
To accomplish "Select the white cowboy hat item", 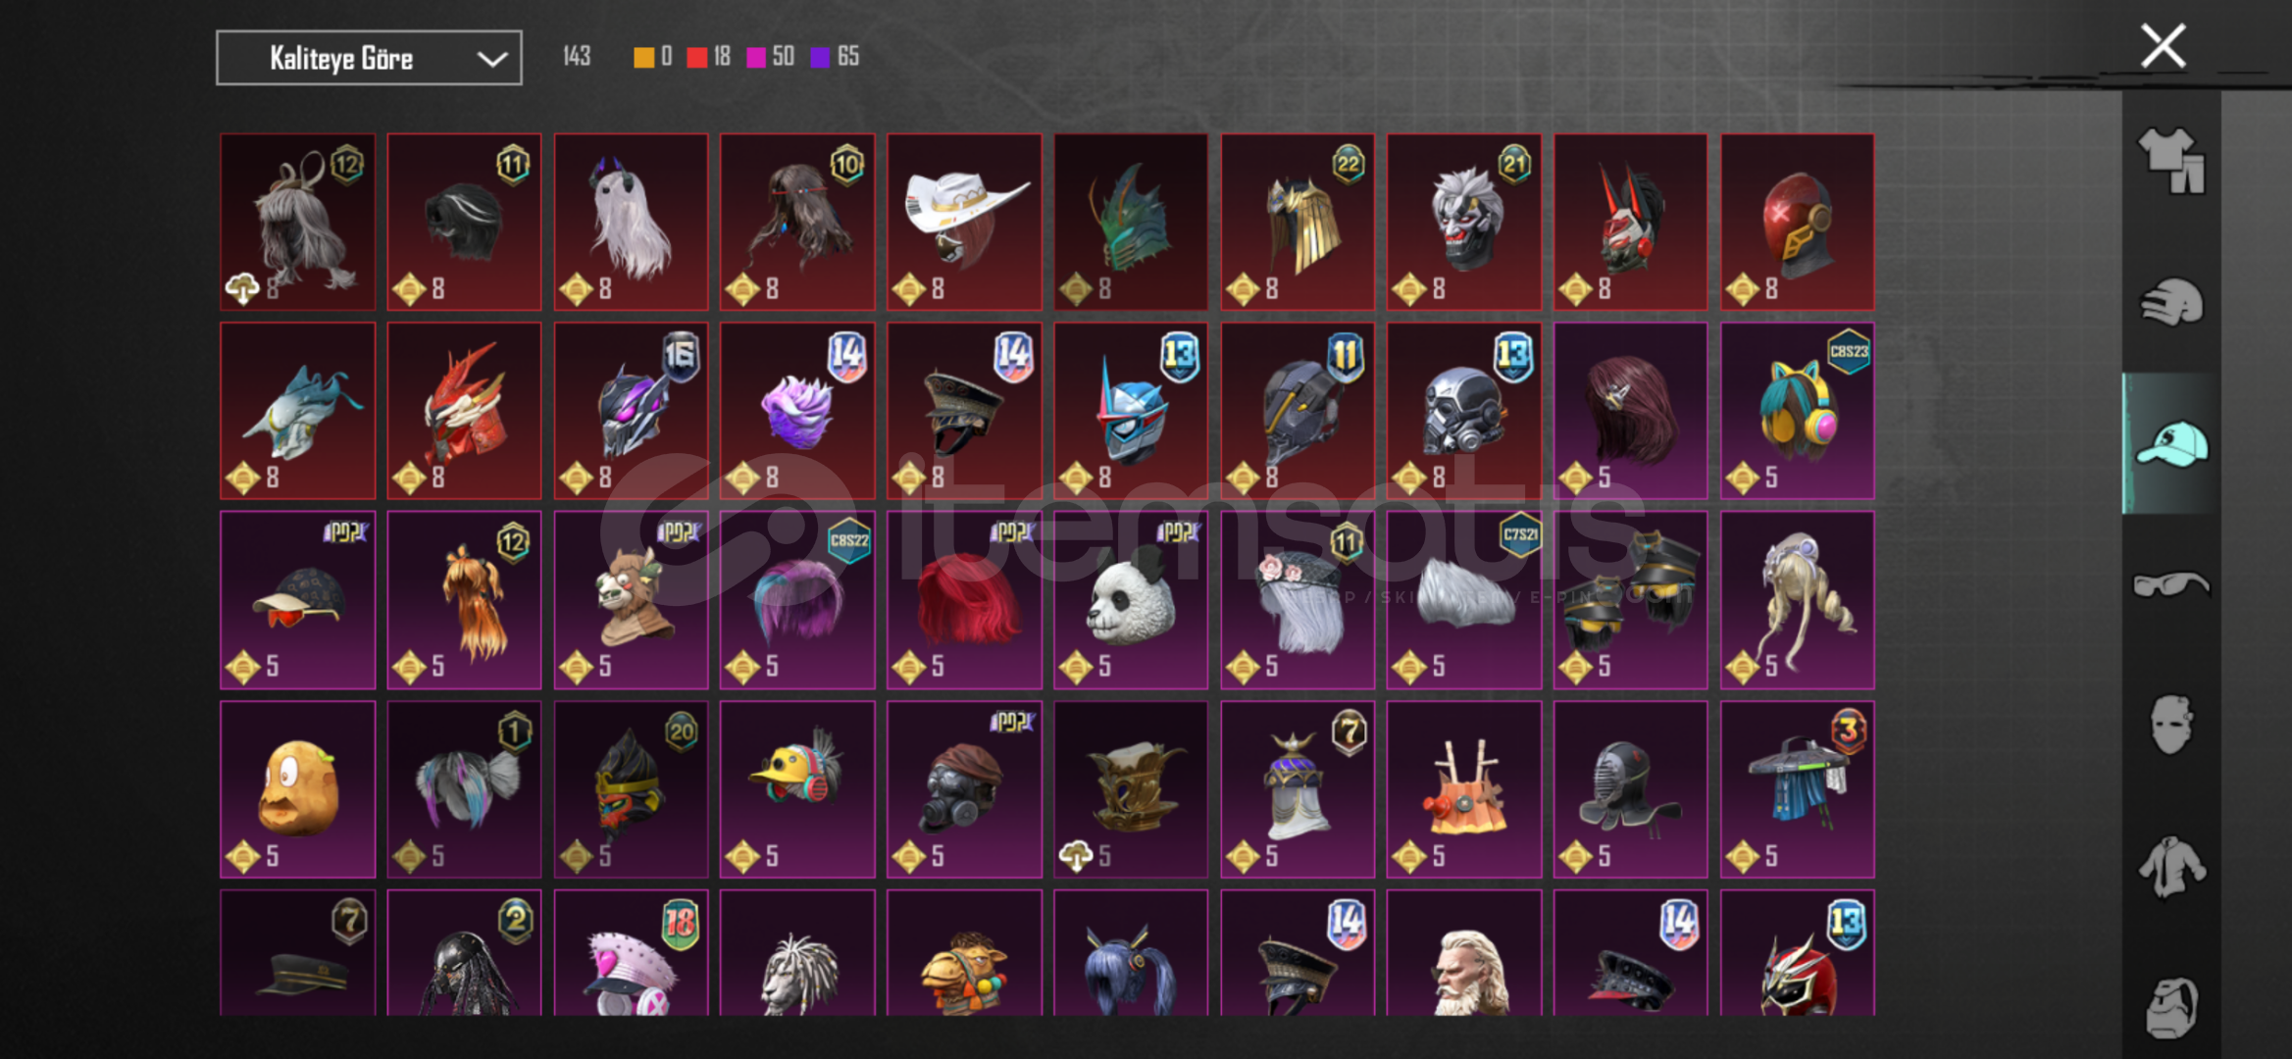I will pyautogui.click(x=964, y=222).
